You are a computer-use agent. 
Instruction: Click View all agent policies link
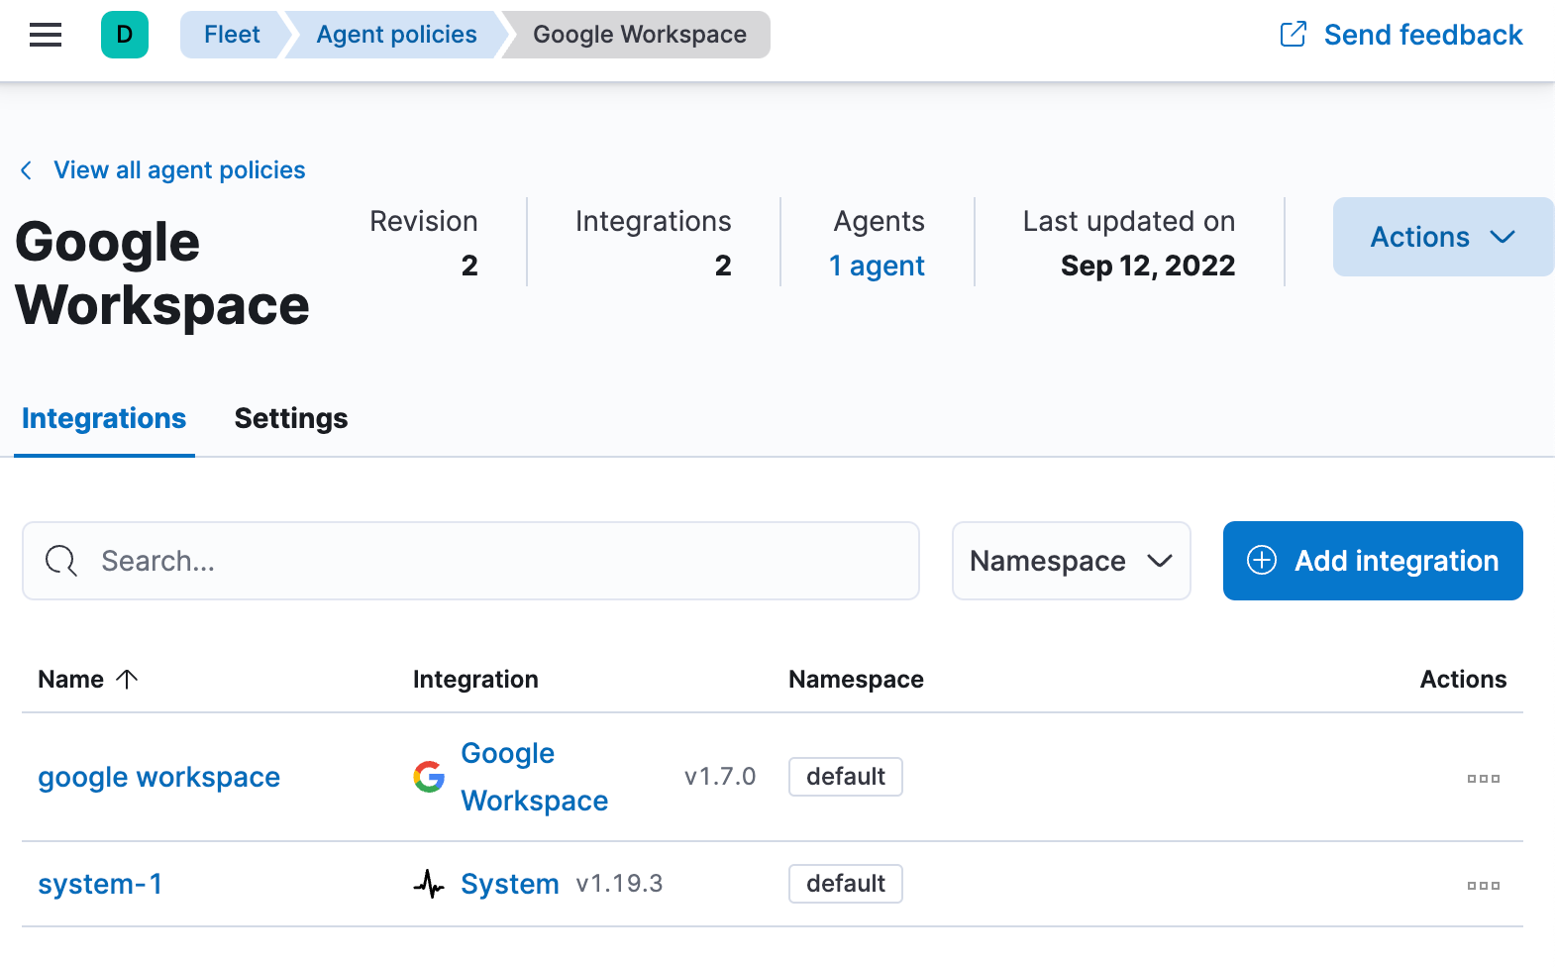pos(179,170)
